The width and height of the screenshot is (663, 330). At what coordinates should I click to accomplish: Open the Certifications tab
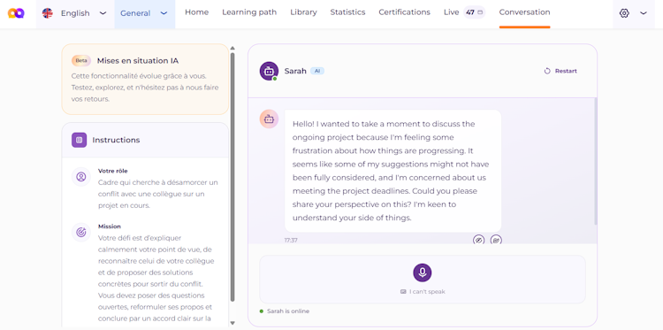[x=404, y=12]
